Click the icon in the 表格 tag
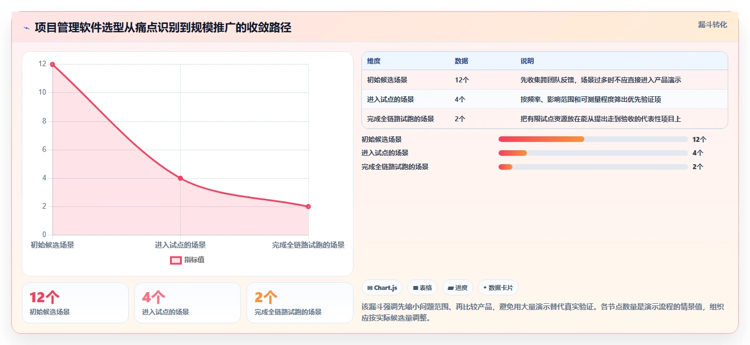750x345 pixels. (x=415, y=288)
